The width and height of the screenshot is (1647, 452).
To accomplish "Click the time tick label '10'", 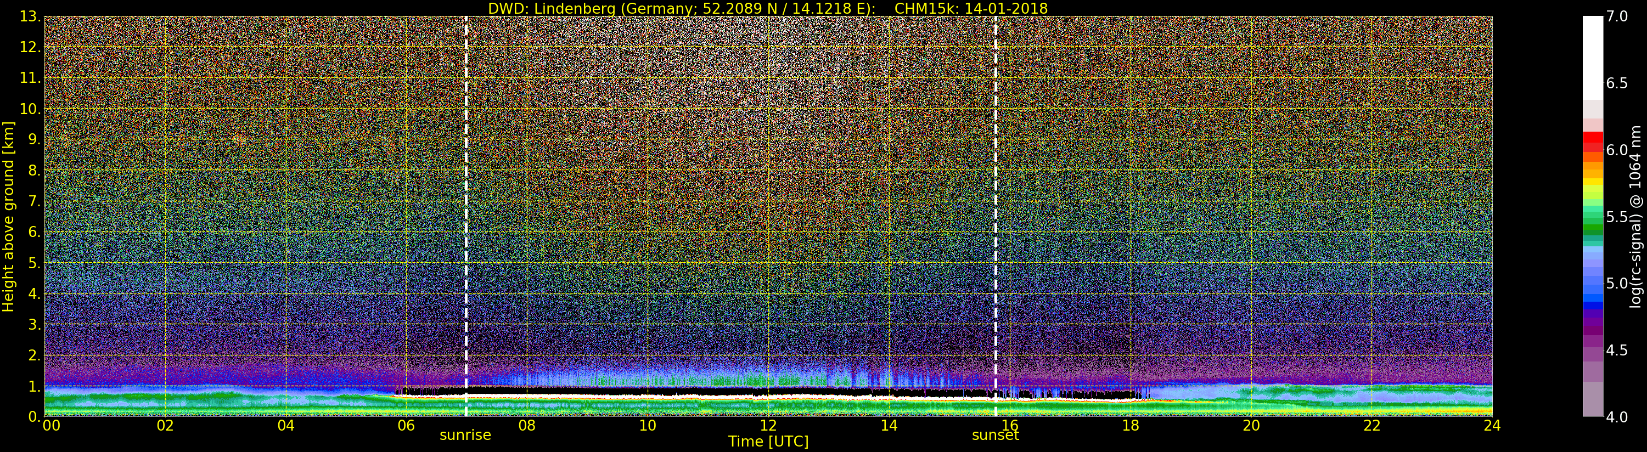I will point(648,426).
